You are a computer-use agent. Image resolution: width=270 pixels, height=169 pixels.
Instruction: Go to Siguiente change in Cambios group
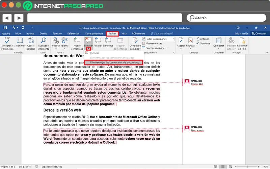click(x=203, y=44)
